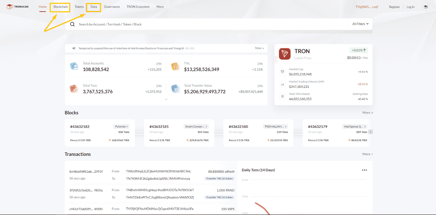The height and width of the screenshot is (215, 436).
Task: Open the language selector globe icon
Action: coord(425,6)
